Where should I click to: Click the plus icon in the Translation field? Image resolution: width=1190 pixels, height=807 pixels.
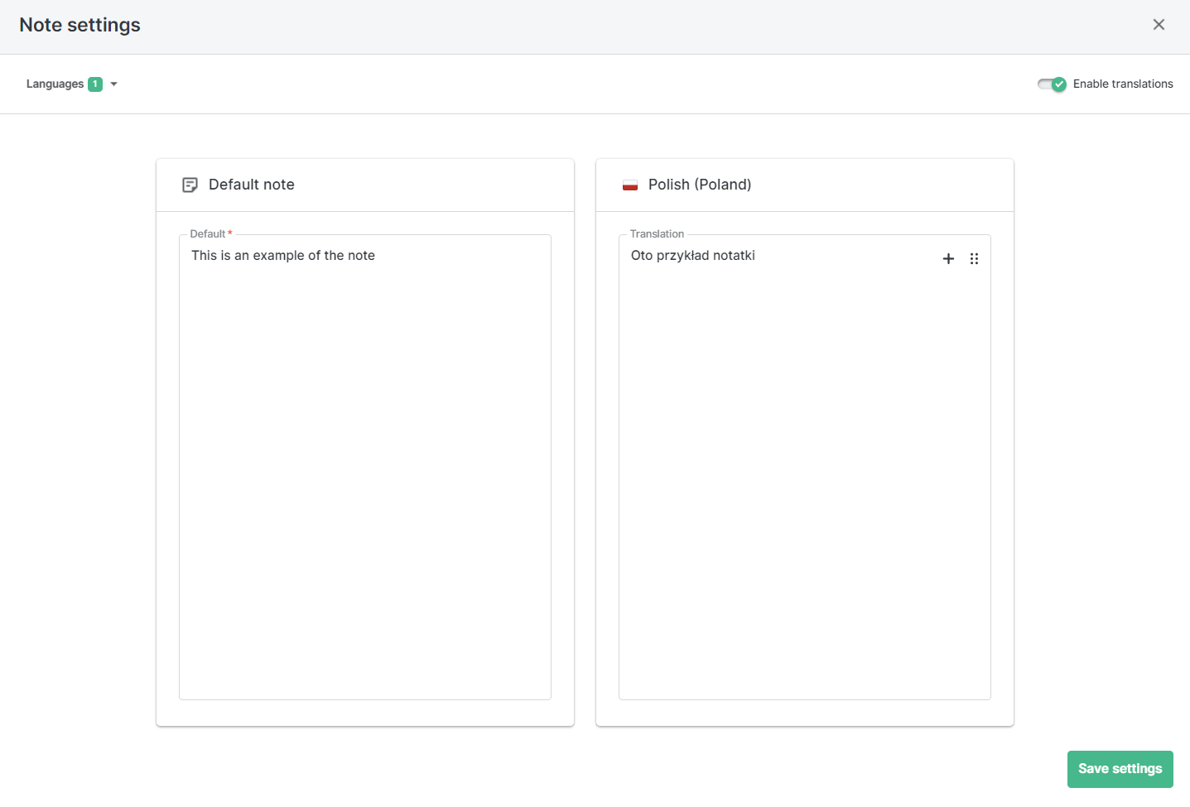(x=948, y=259)
